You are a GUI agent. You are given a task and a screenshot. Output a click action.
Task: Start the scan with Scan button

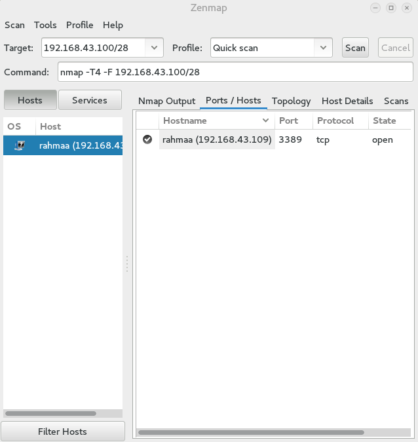coord(355,48)
